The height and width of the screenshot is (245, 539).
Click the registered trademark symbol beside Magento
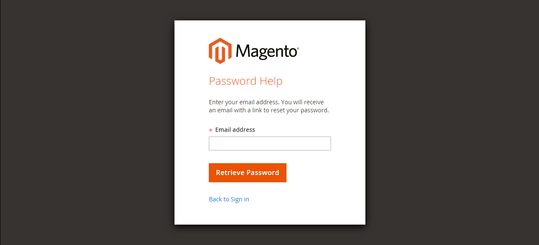298,48
